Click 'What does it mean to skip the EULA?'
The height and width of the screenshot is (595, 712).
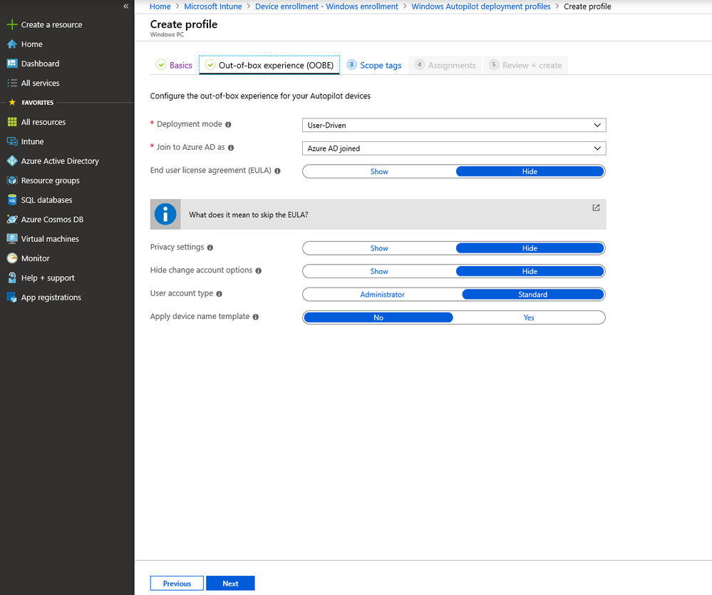click(249, 215)
